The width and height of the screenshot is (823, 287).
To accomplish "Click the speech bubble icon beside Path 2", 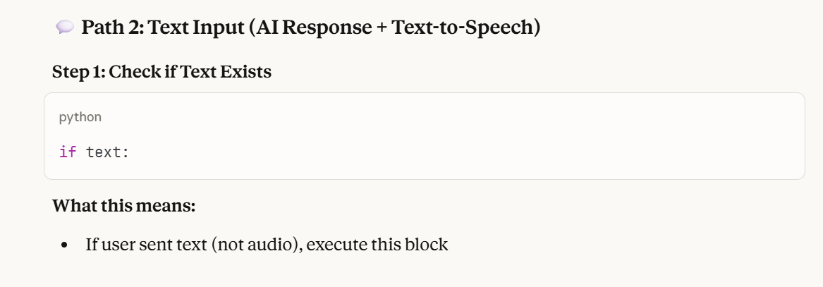I will pyautogui.click(x=64, y=27).
